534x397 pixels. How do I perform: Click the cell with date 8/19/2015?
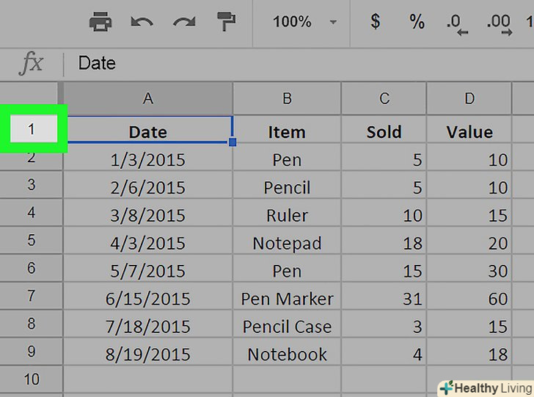(x=148, y=354)
